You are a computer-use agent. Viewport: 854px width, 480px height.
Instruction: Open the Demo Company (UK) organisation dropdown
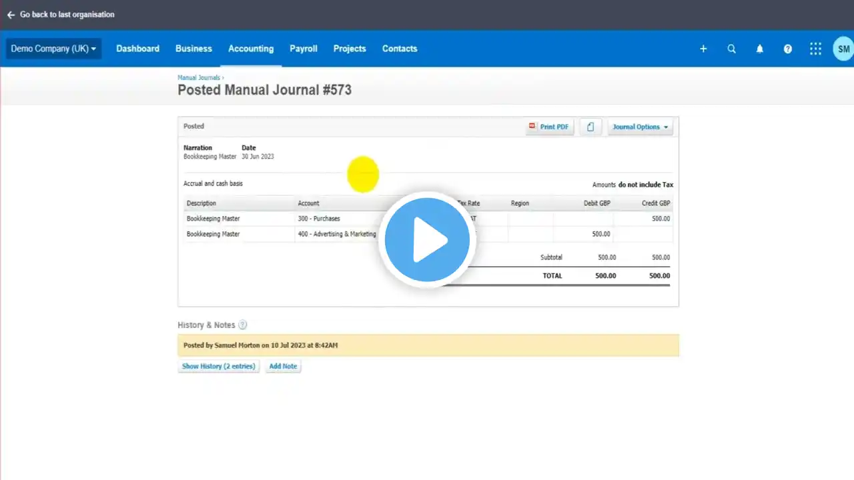pyautogui.click(x=53, y=49)
